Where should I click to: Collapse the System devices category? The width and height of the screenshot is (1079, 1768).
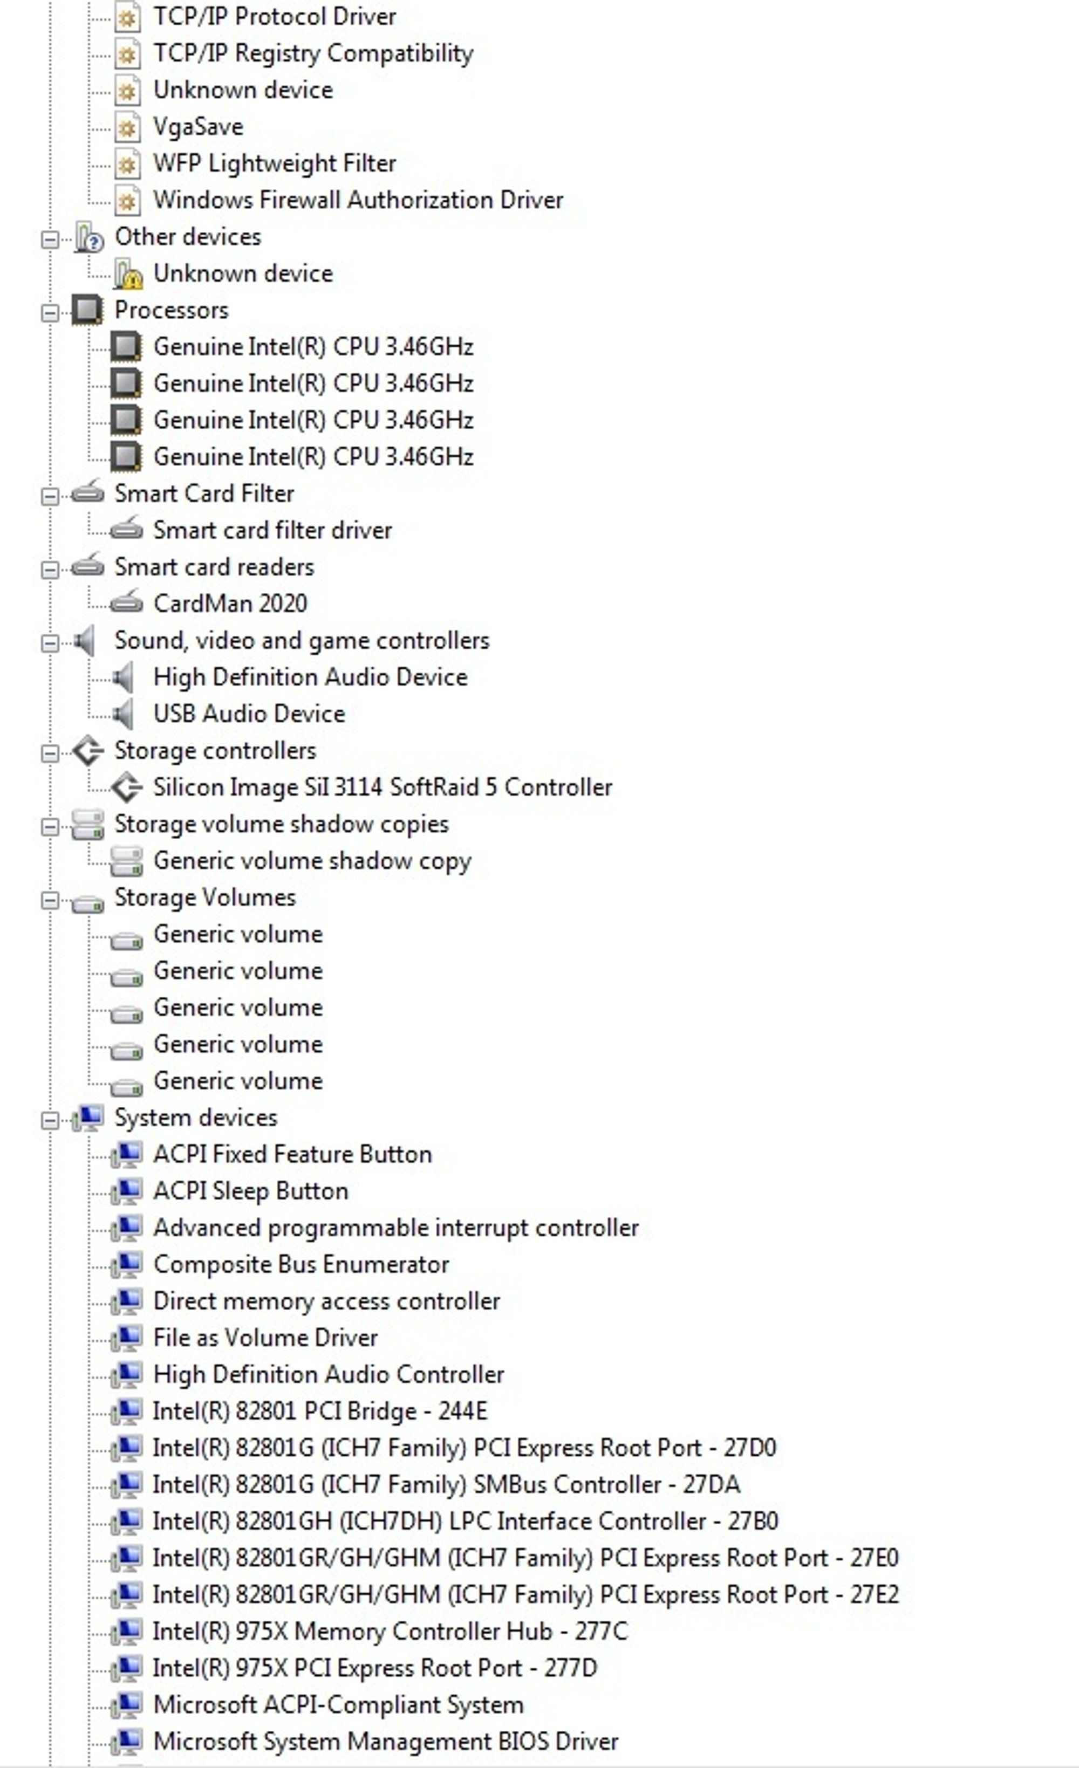click(50, 1120)
